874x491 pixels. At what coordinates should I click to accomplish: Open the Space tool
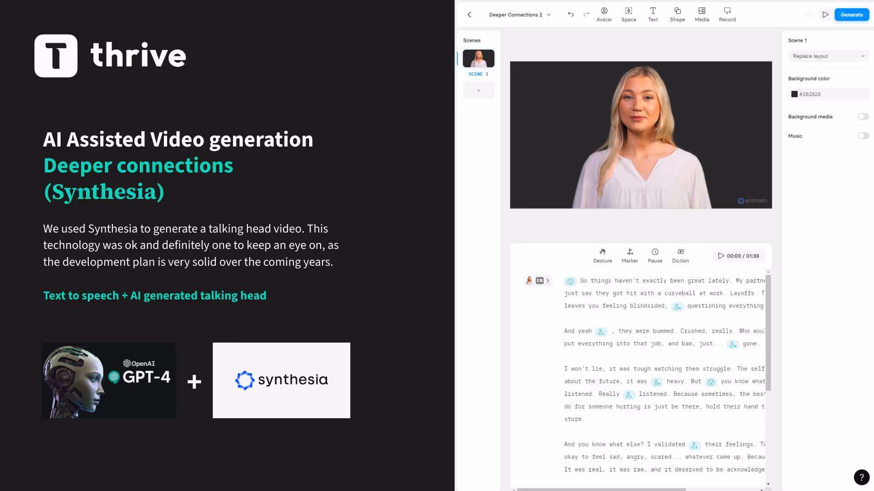click(x=629, y=15)
